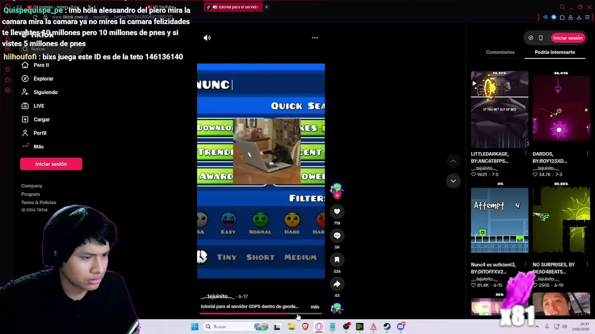
Task: Open the spinning sound disc under share count
Action: [x=337, y=308]
